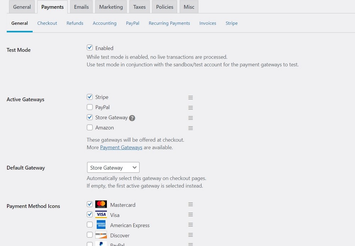Go to the Accounting sub-tab

105,23
